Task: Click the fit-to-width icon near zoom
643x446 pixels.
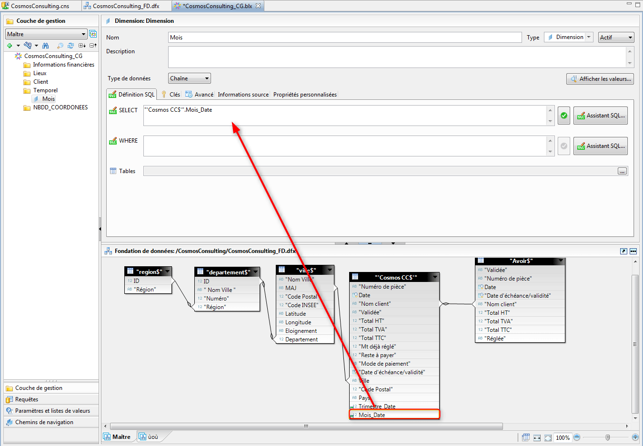Action: point(537,437)
